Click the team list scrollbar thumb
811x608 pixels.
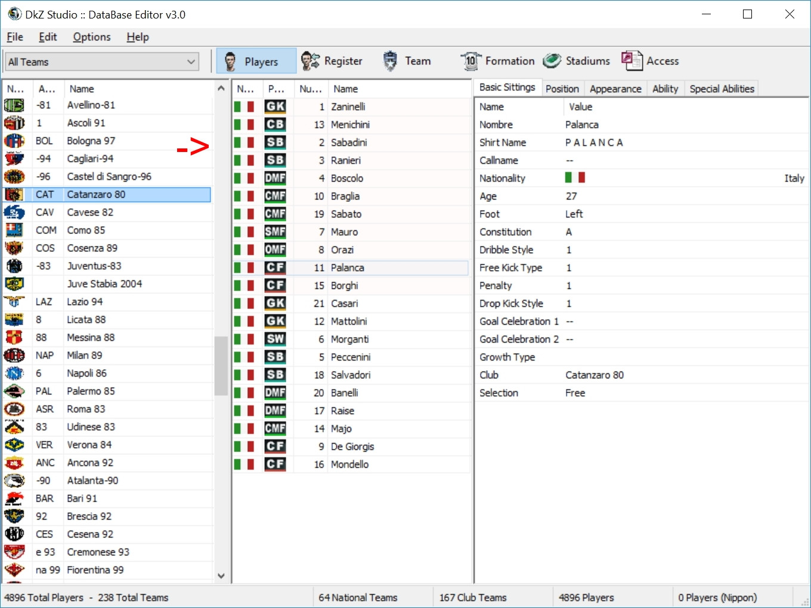click(x=221, y=366)
